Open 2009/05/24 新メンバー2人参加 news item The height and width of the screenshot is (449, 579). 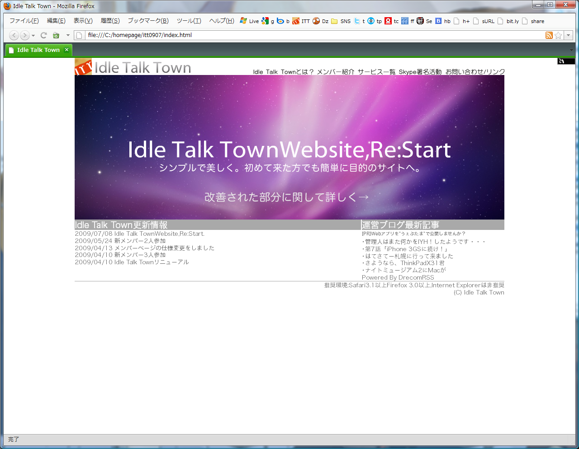120,241
